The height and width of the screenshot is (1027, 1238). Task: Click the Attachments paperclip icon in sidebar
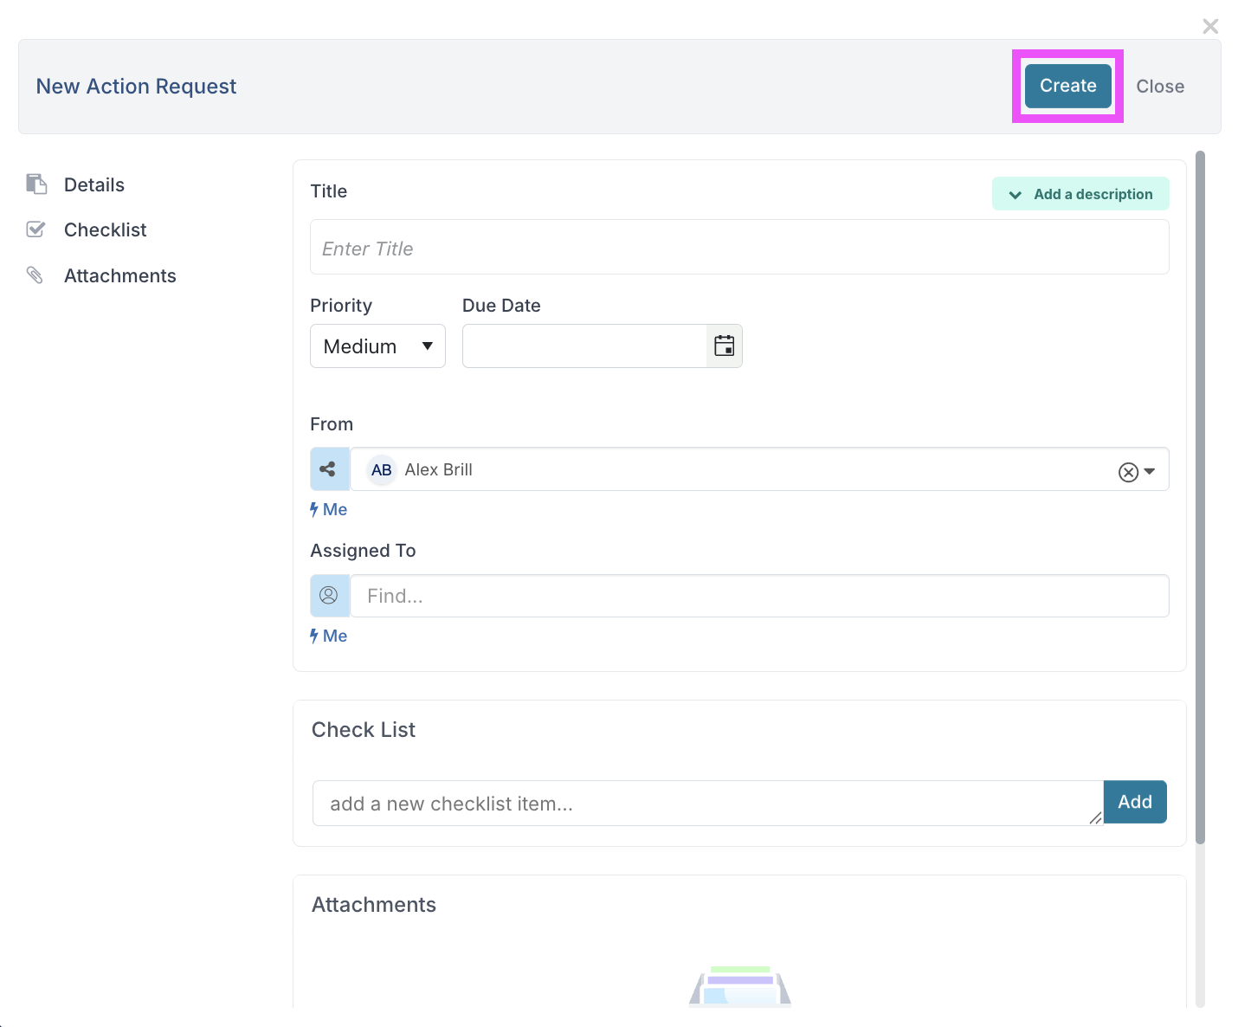(x=35, y=275)
